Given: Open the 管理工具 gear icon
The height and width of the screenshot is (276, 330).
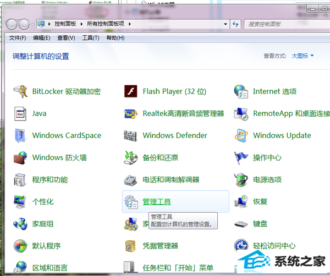Looking at the screenshot, I should (x=131, y=202).
